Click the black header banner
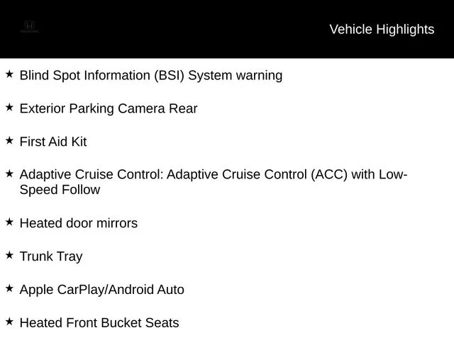 (x=227, y=29)
